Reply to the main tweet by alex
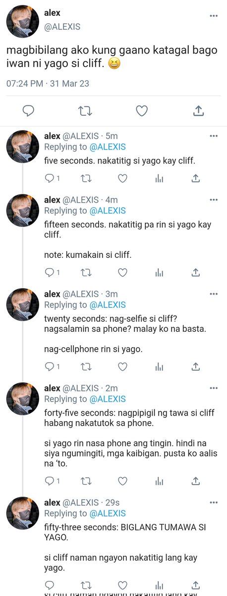Viewport: 227px width, 596px height. (x=29, y=111)
